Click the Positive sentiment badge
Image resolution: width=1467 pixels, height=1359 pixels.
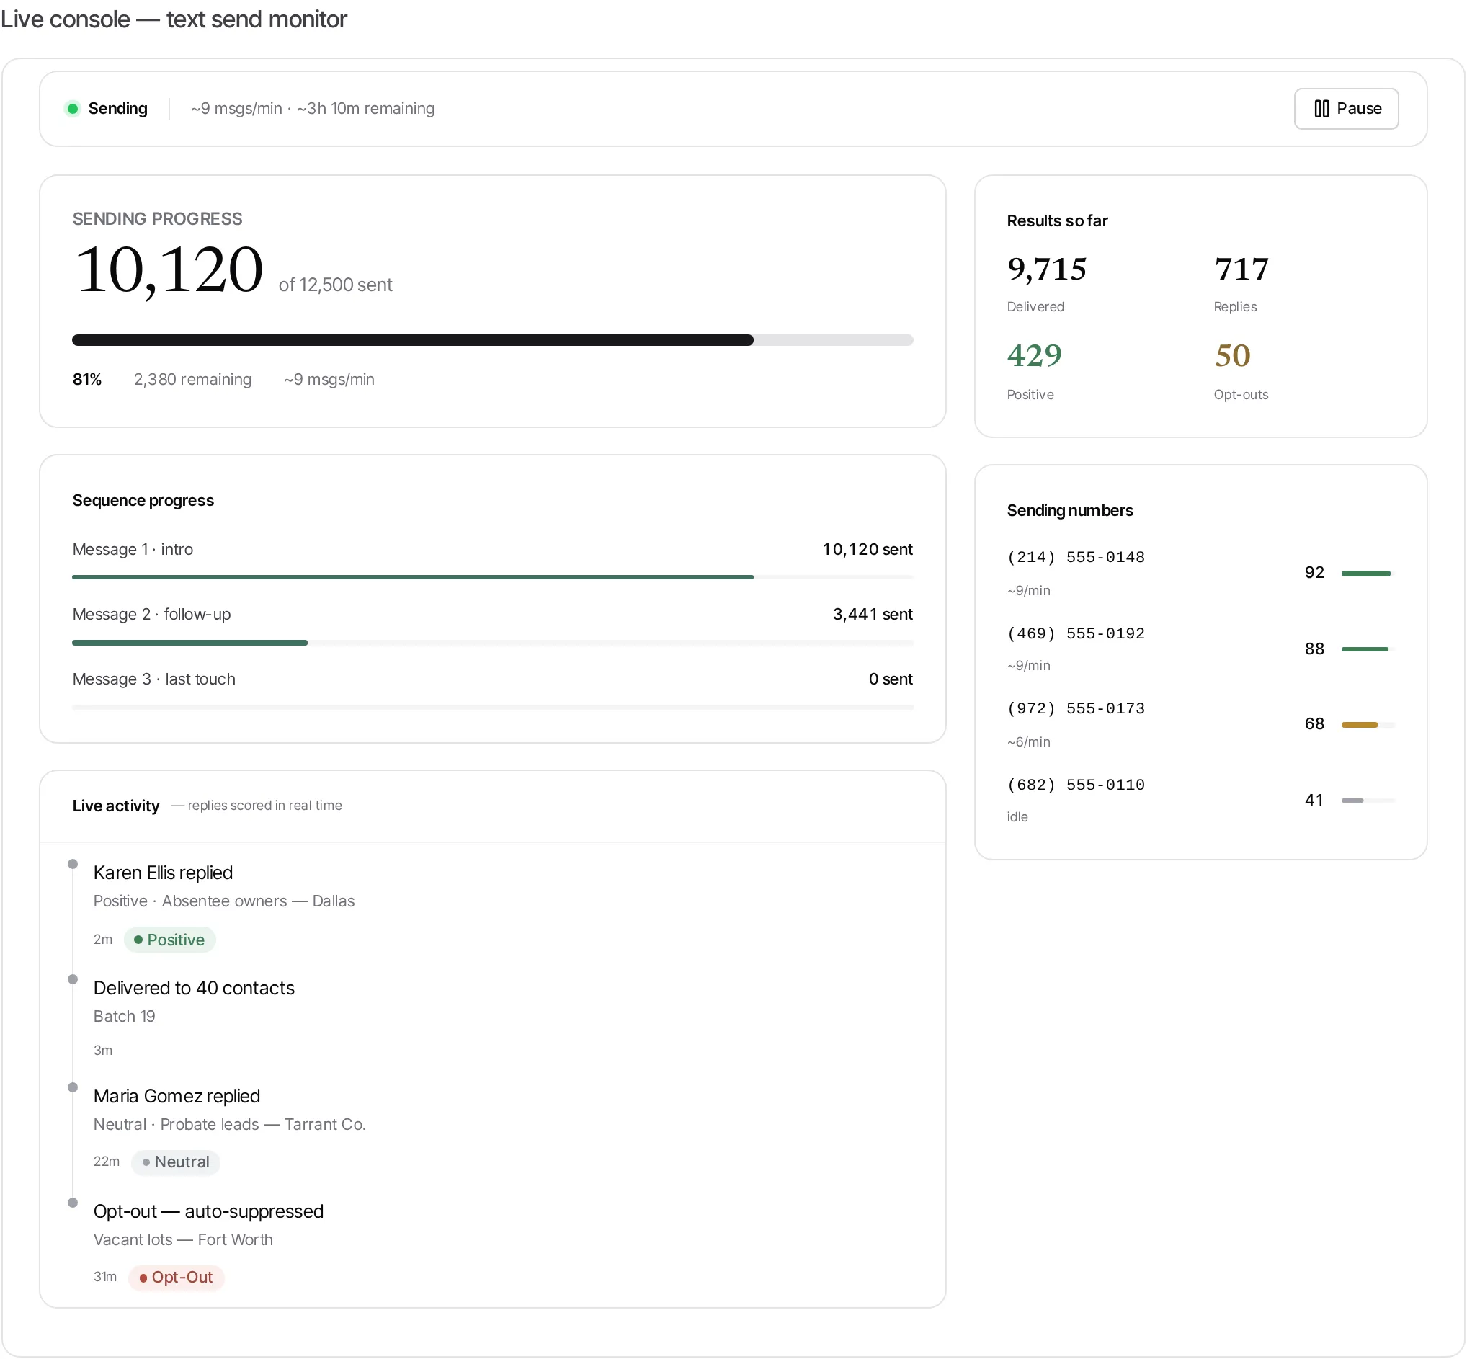pos(170,940)
